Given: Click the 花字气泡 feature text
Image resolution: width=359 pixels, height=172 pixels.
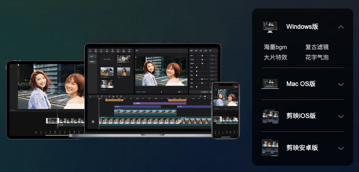Looking at the screenshot, I should 317,57.
